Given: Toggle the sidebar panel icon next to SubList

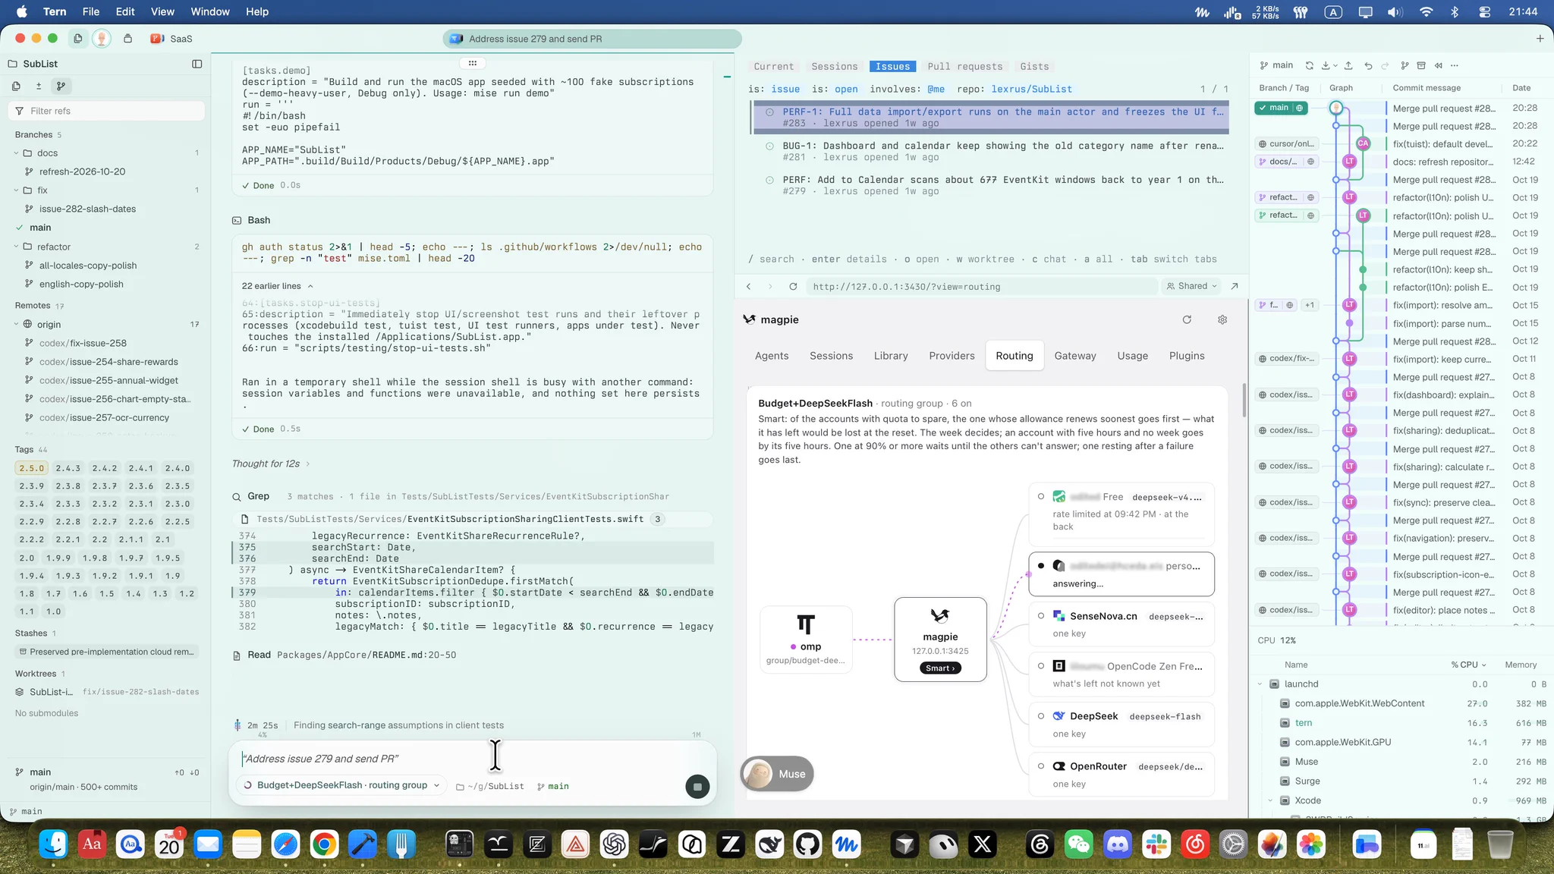Looking at the screenshot, I should point(197,64).
